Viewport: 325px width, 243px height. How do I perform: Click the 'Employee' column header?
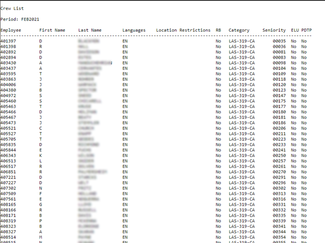[11, 30]
